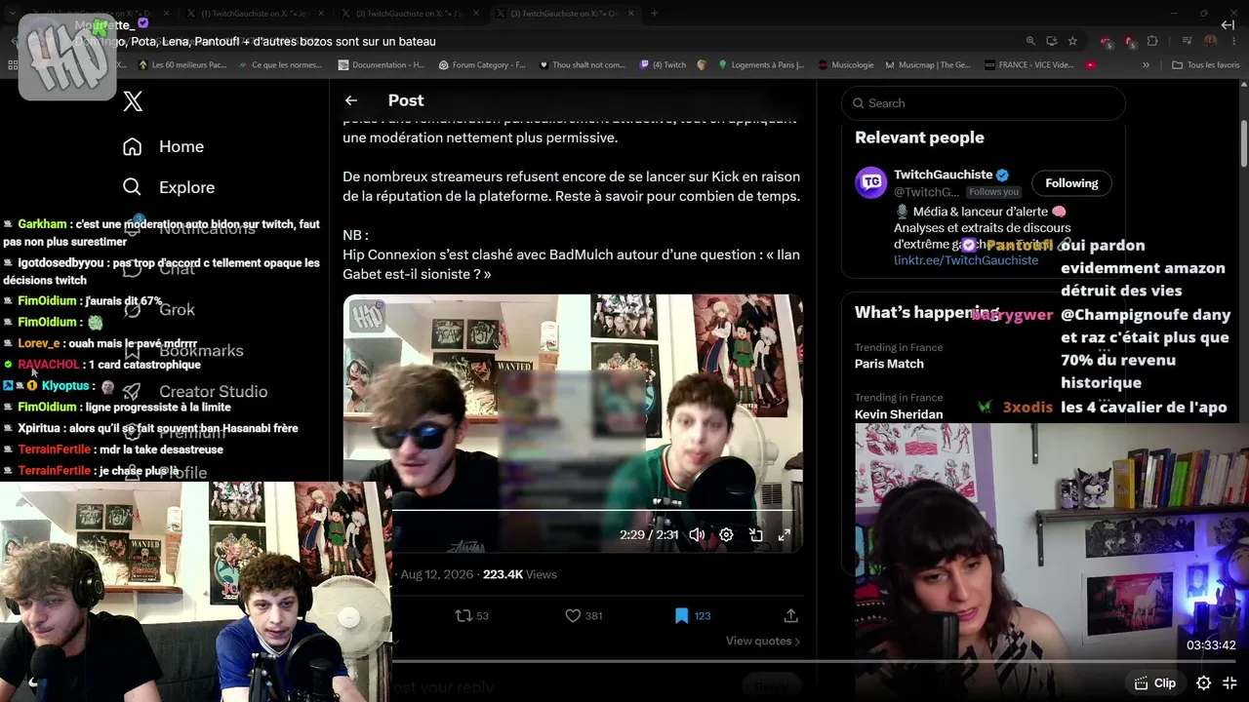Open the Forum Category bookmark
Image resolution: width=1249 pixels, height=702 pixels.
[x=482, y=65]
